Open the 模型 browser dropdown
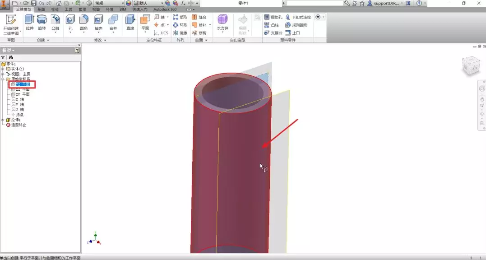This screenshot has width=486, height=260. [8, 50]
